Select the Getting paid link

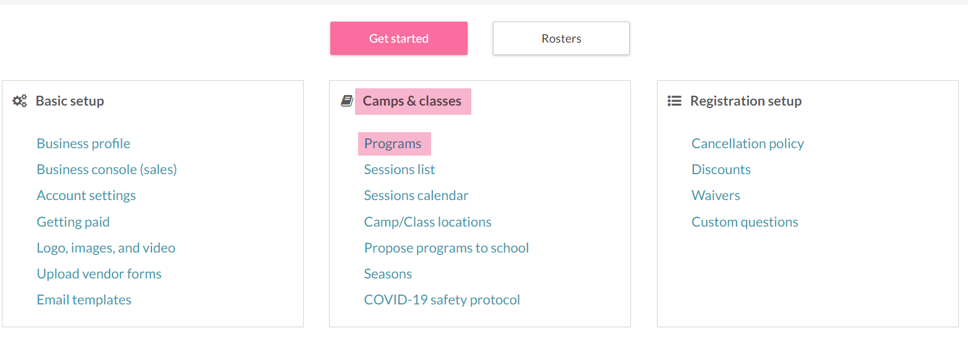73,222
